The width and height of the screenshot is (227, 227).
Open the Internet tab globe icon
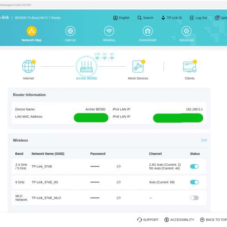click(x=70, y=31)
